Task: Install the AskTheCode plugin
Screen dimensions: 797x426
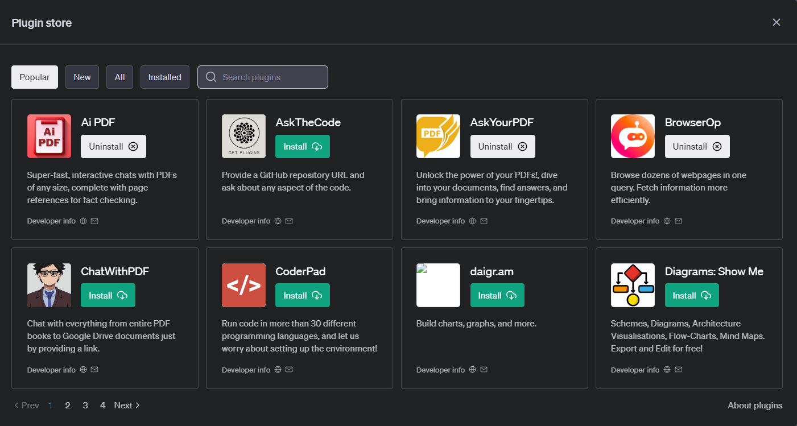Action: click(303, 147)
